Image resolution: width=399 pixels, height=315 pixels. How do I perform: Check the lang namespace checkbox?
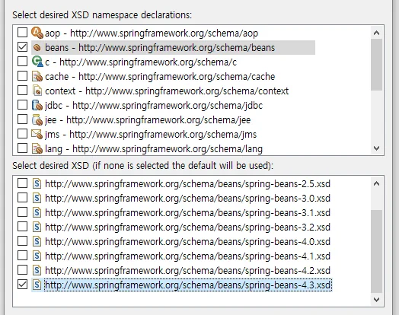pyautogui.click(x=22, y=148)
